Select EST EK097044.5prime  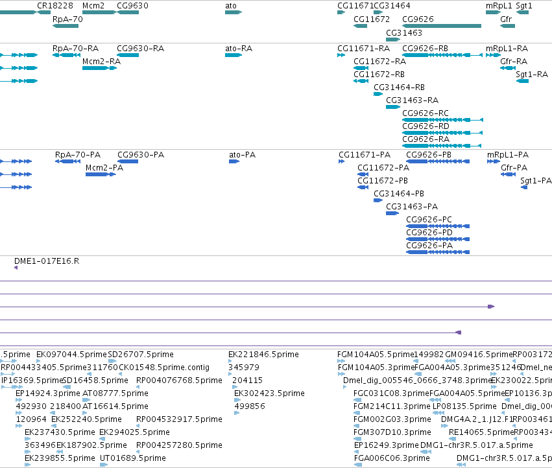point(71,355)
